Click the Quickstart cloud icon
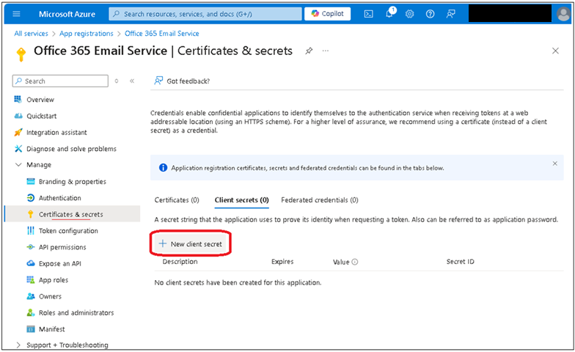The image size is (575, 352). tap(18, 116)
